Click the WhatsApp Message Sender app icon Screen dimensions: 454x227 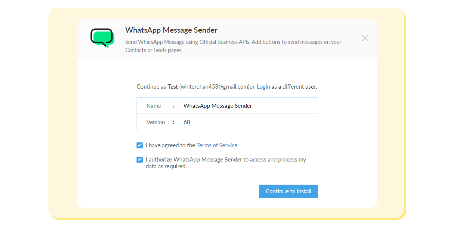point(102,39)
